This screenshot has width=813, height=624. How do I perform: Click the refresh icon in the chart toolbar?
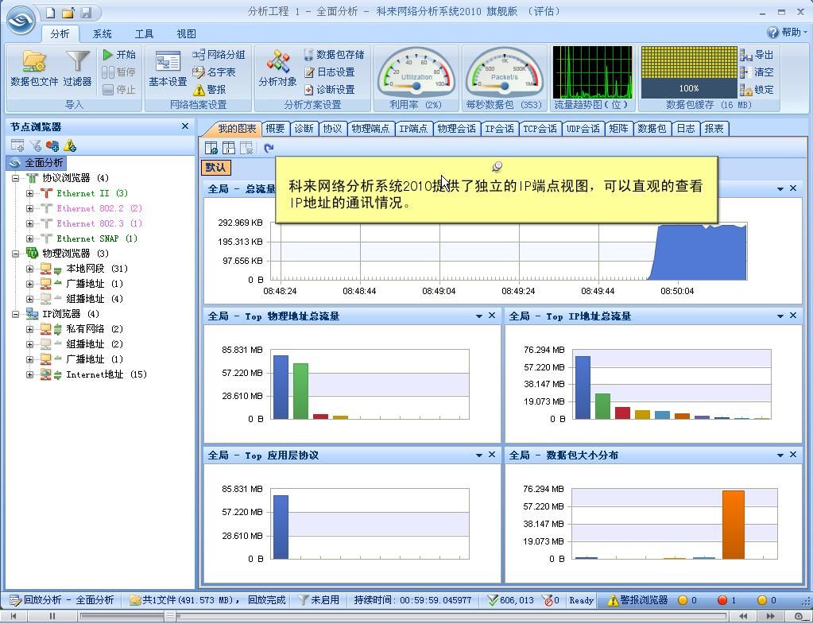(x=269, y=148)
